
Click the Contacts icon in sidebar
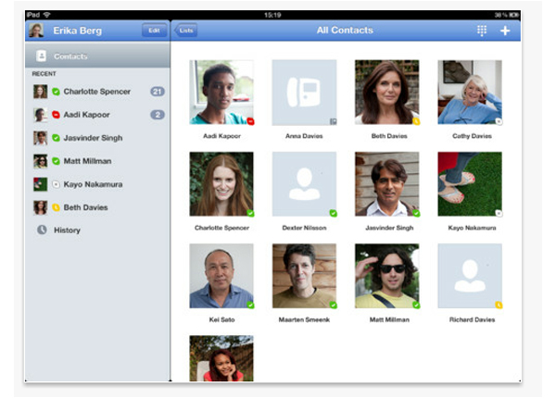pos(42,56)
